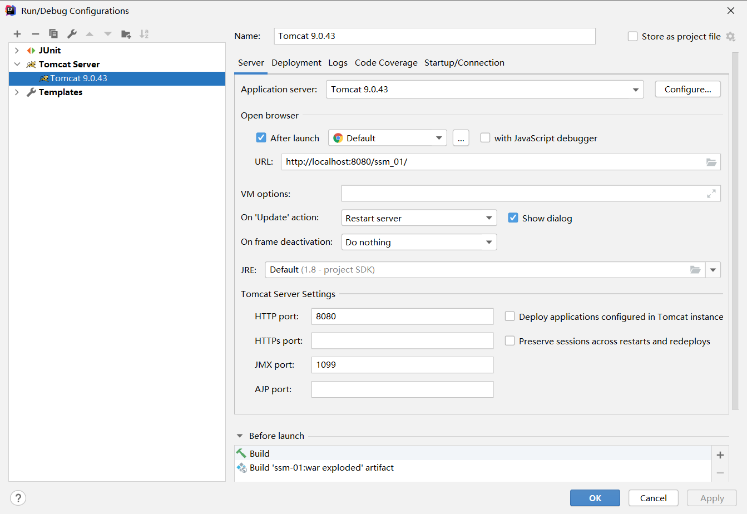Expand the VM options field editor

point(711,194)
